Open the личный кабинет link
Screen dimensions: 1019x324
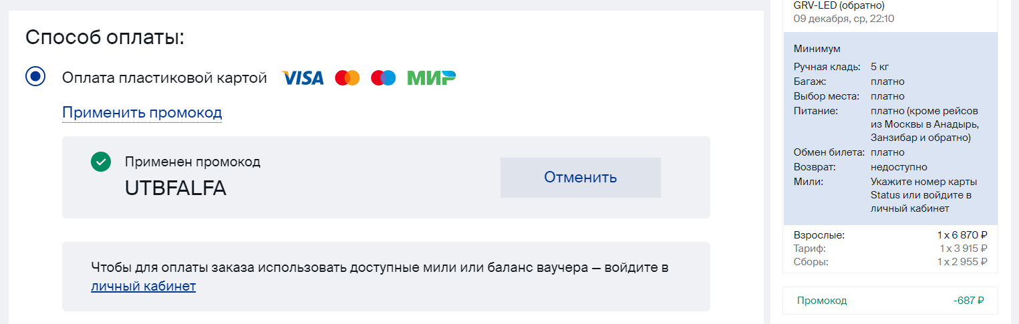pos(143,287)
